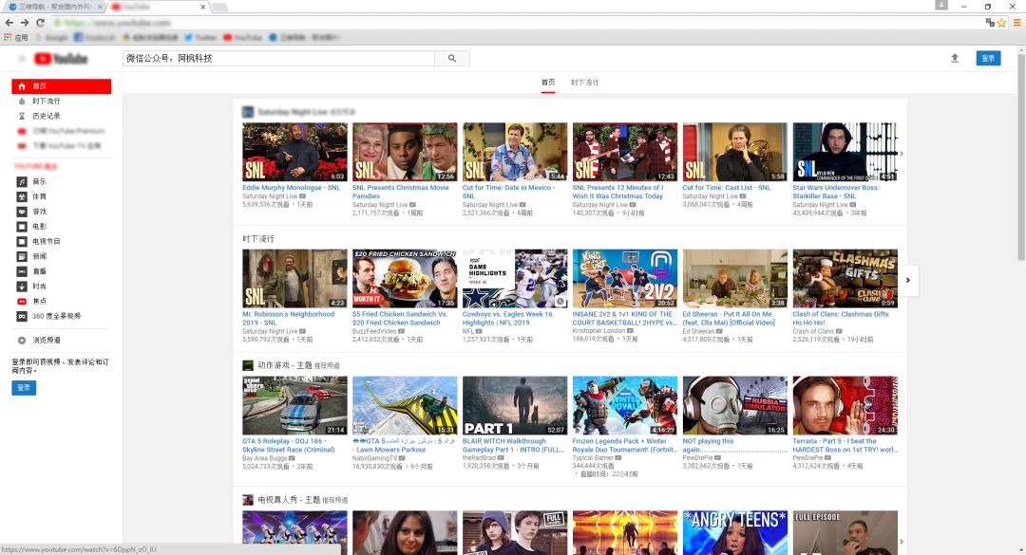Click the plus icon beside 浏览频道
1026x555 pixels.
tap(22, 341)
